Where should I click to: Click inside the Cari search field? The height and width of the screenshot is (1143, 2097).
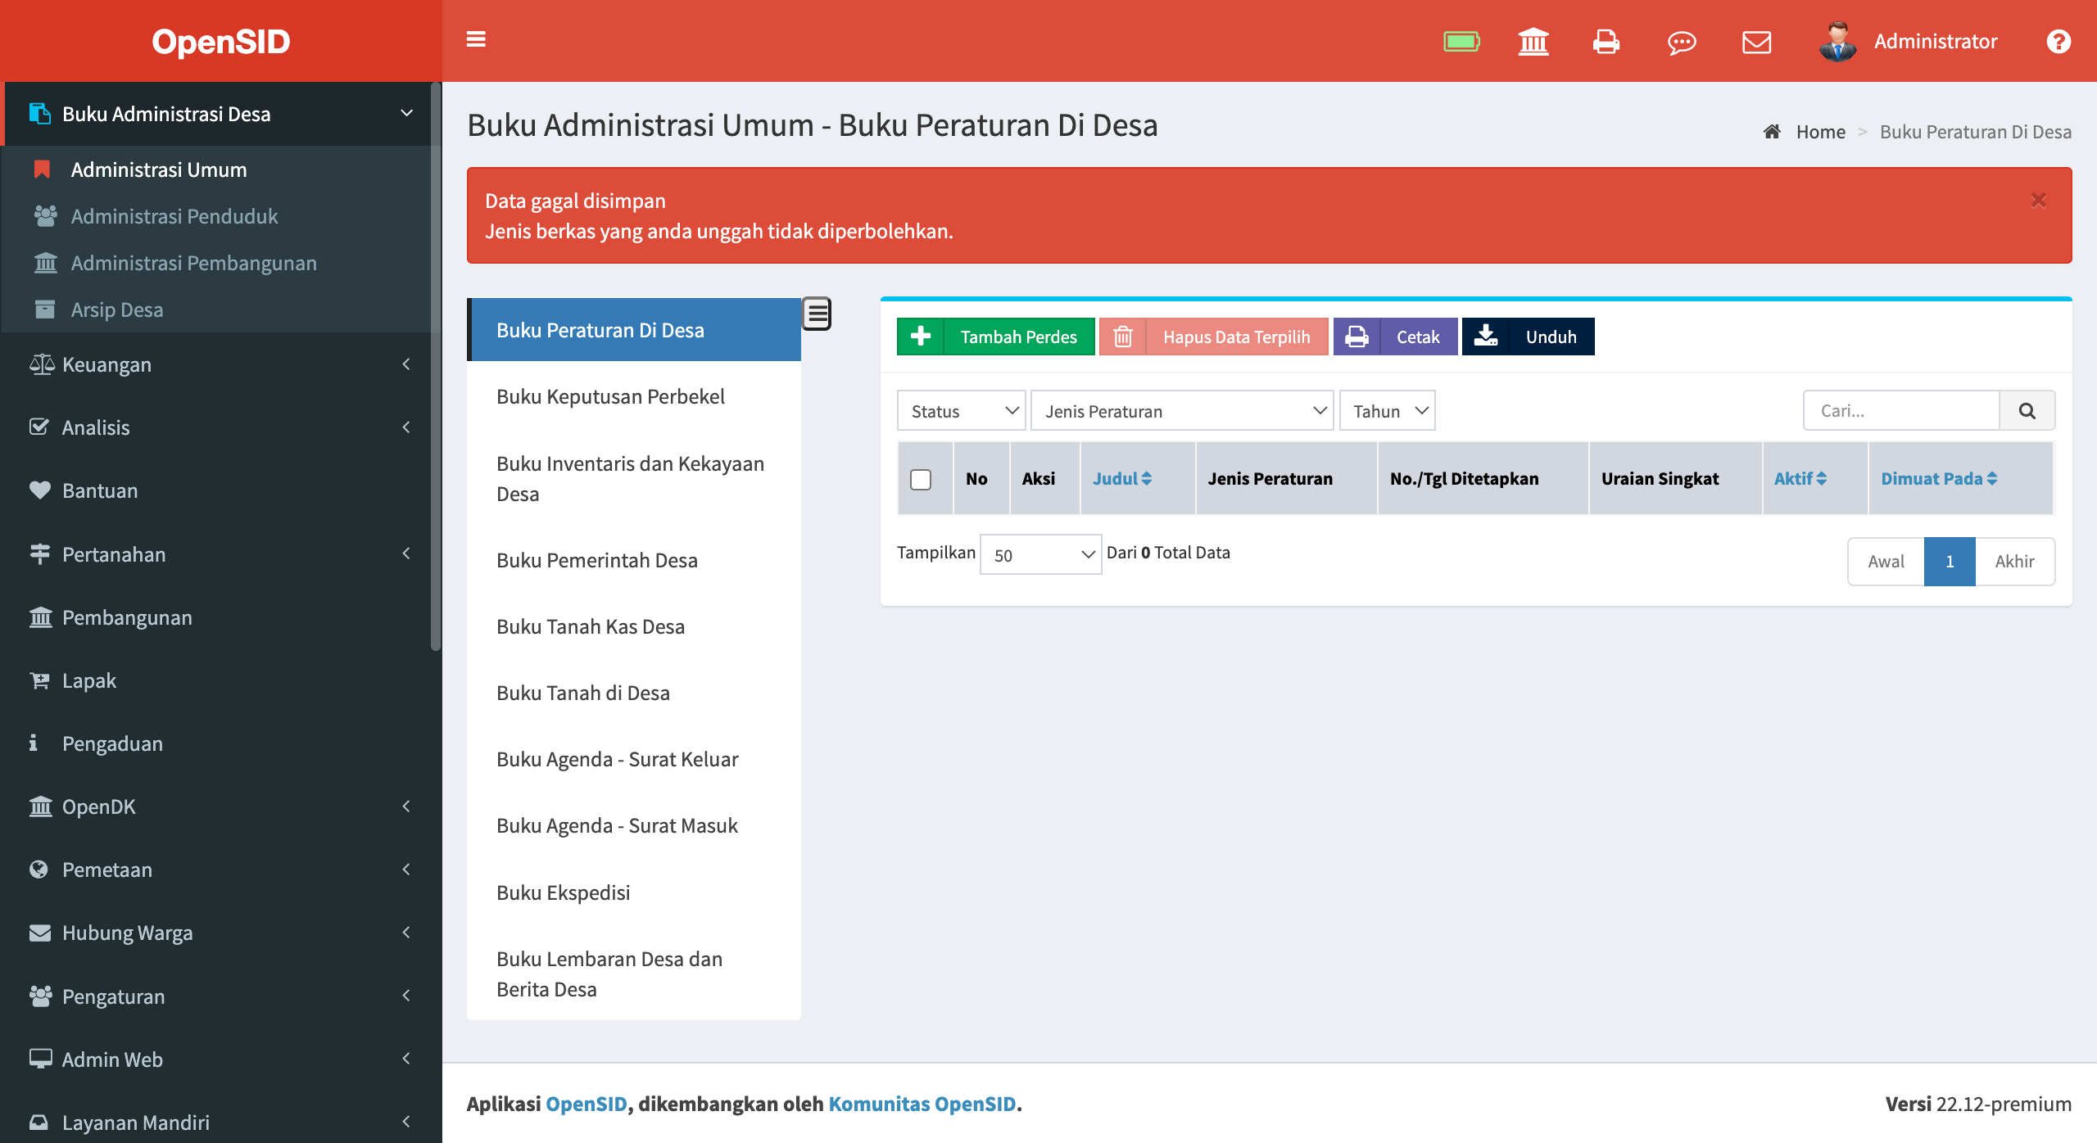click(1900, 410)
